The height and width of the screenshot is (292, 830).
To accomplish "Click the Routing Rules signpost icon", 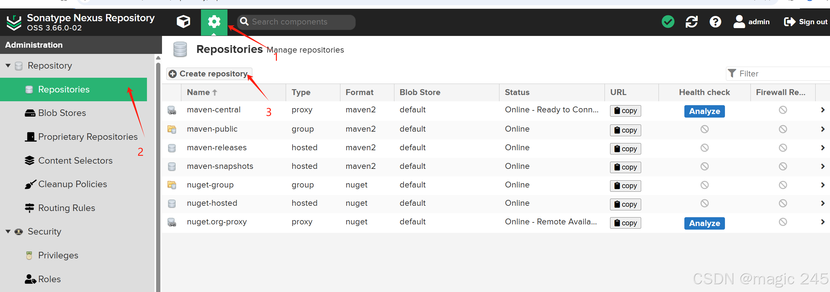I will (x=29, y=208).
